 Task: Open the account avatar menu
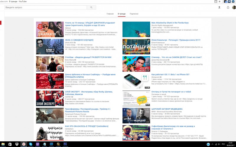coord(234,7)
